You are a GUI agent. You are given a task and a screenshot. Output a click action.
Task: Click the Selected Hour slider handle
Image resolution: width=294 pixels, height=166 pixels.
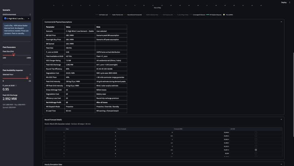click(x=27, y=78)
